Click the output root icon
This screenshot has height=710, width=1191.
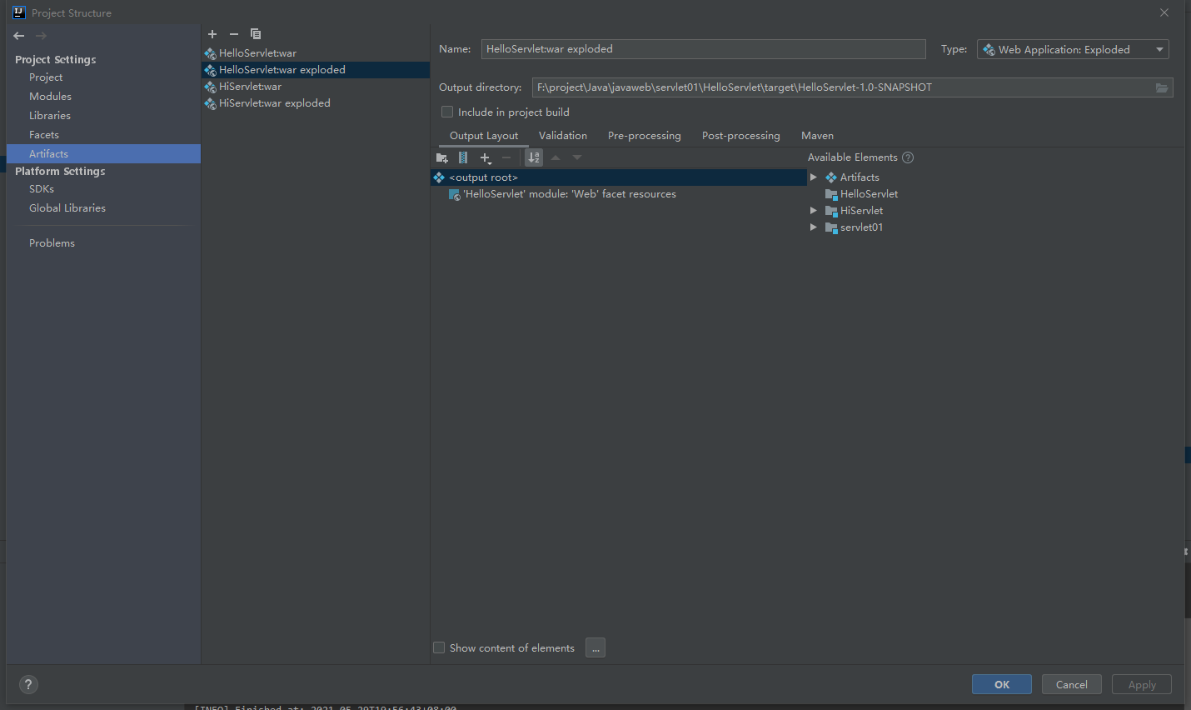[x=439, y=177]
